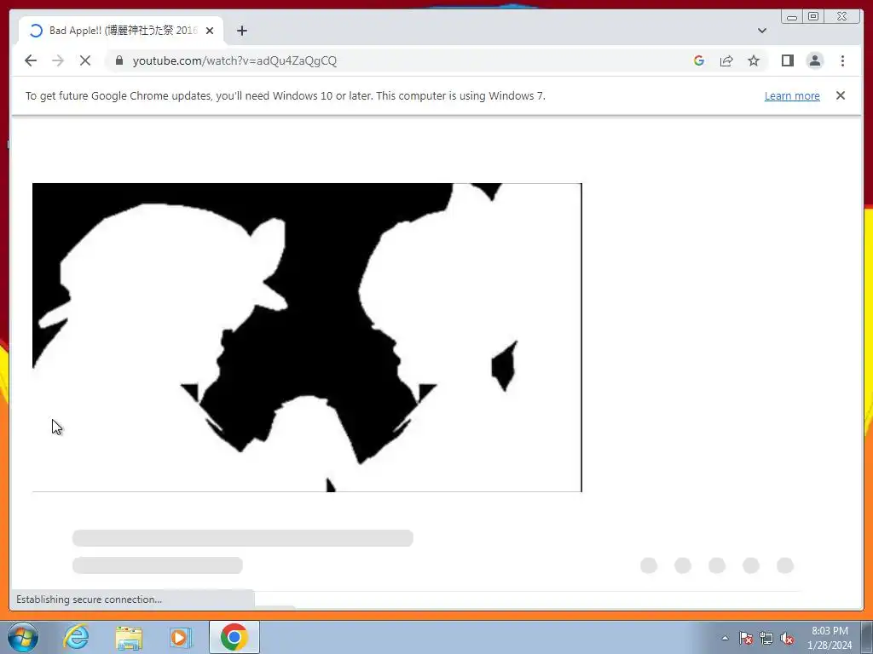Launch Internet Explorer from the taskbar
The image size is (873, 654).
pos(76,637)
